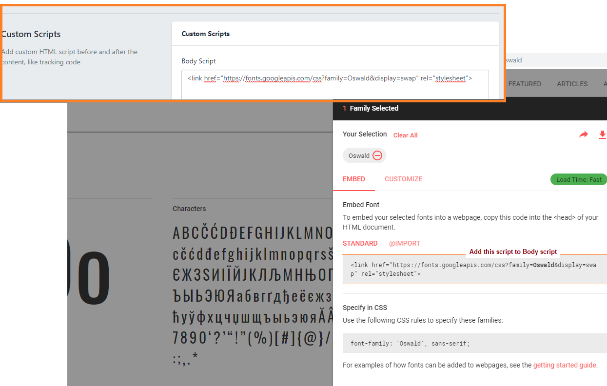Click the Load Time: Fast badge
Image resolution: width=607 pixels, height=386 pixels.
coord(578,179)
